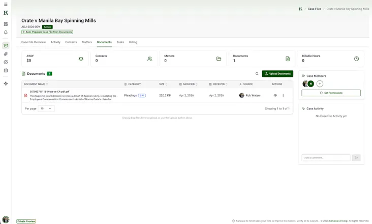The image size is (372, 224).
Task: Click the K home icon in breadcrumb
Action: pyautogui.click(x=300, y=9)
